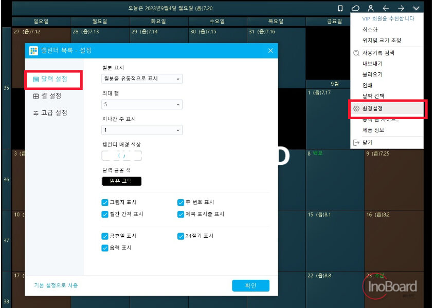
Task: Select the 30 (음)7.15 calendar cell
Action: tap(218, 35)
